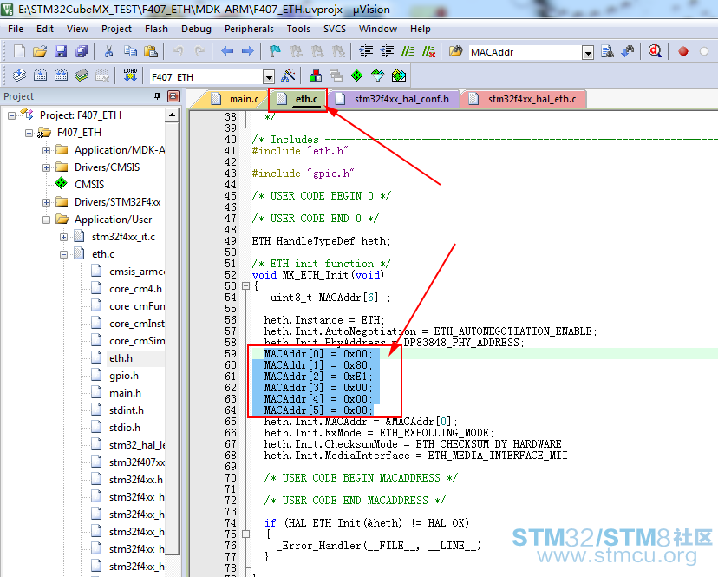Comment out the selection
This screenshot has width=718, height=577.
point(408,51)
